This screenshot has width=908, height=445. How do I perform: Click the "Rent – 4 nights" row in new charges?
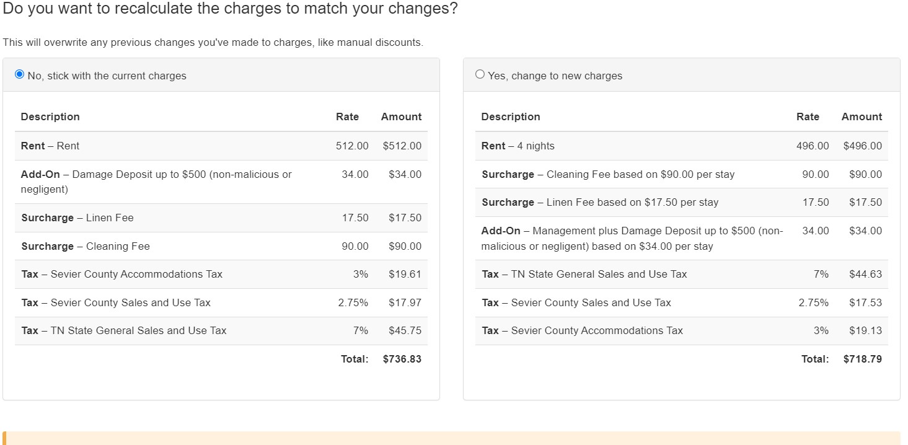coord(518,146)
